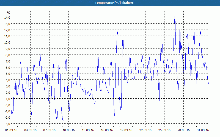Click the 14 °C peak of the temperature curve

175,17
